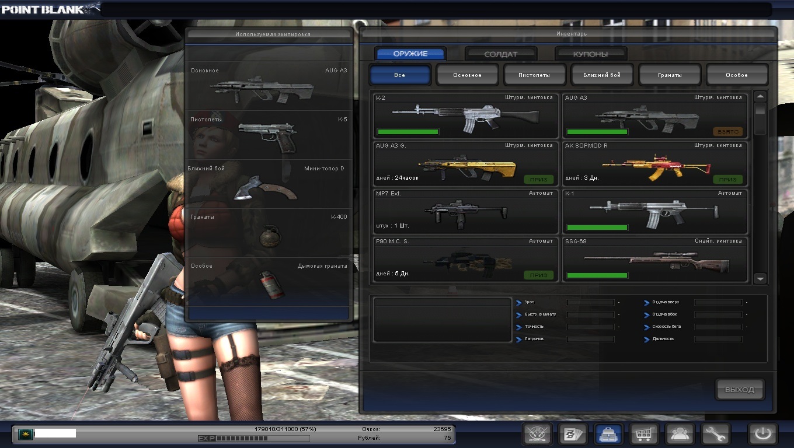Click the 179010/311000 (57%) experience text
The width and height of the screenshot is (794, 448).
coord(285,429)
